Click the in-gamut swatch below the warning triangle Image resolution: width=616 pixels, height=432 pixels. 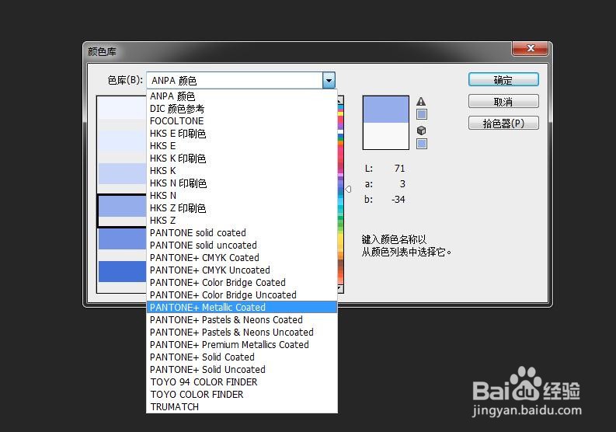tap(422, 114)
